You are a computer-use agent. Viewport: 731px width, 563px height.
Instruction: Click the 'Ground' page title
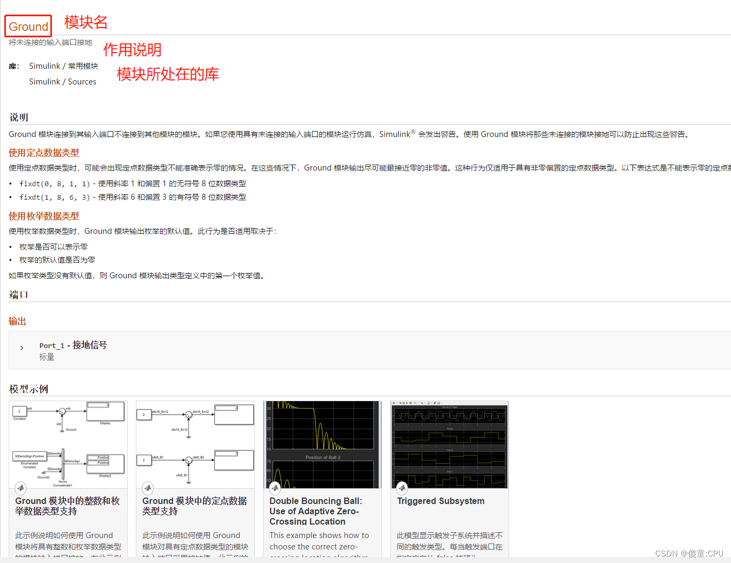tap(29, 27)
